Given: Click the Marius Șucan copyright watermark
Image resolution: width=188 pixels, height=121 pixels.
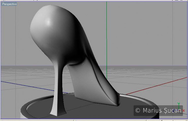Looking at the screenshot, I should [x=158, y=110].
